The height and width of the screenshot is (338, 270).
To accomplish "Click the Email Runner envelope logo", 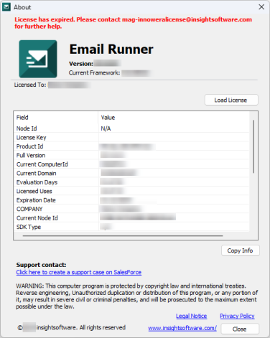I will [38, 59].
